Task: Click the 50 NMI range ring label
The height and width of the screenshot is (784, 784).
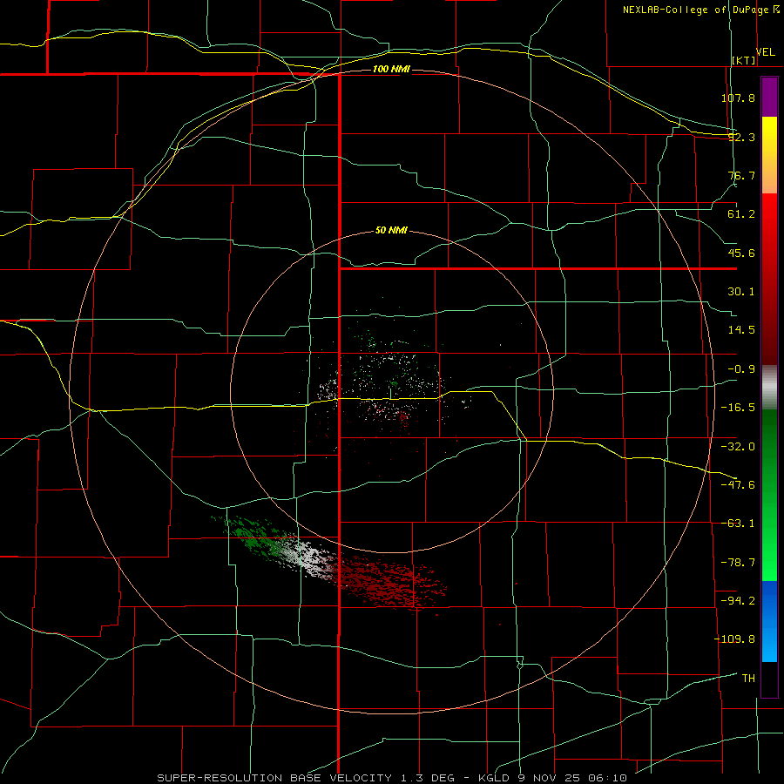Action: pos(391,230)
